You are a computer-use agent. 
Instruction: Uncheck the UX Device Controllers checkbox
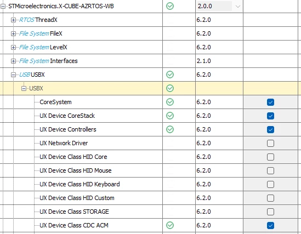[270, 130]
